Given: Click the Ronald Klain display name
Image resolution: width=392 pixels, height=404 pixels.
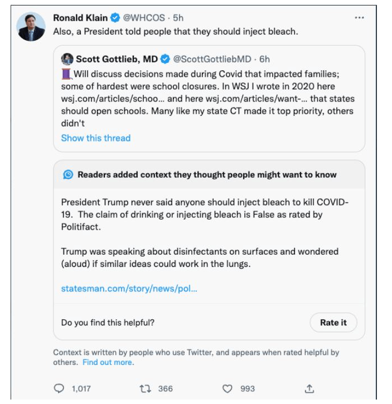Looking at the screenshot, I should tap(80, 18).
